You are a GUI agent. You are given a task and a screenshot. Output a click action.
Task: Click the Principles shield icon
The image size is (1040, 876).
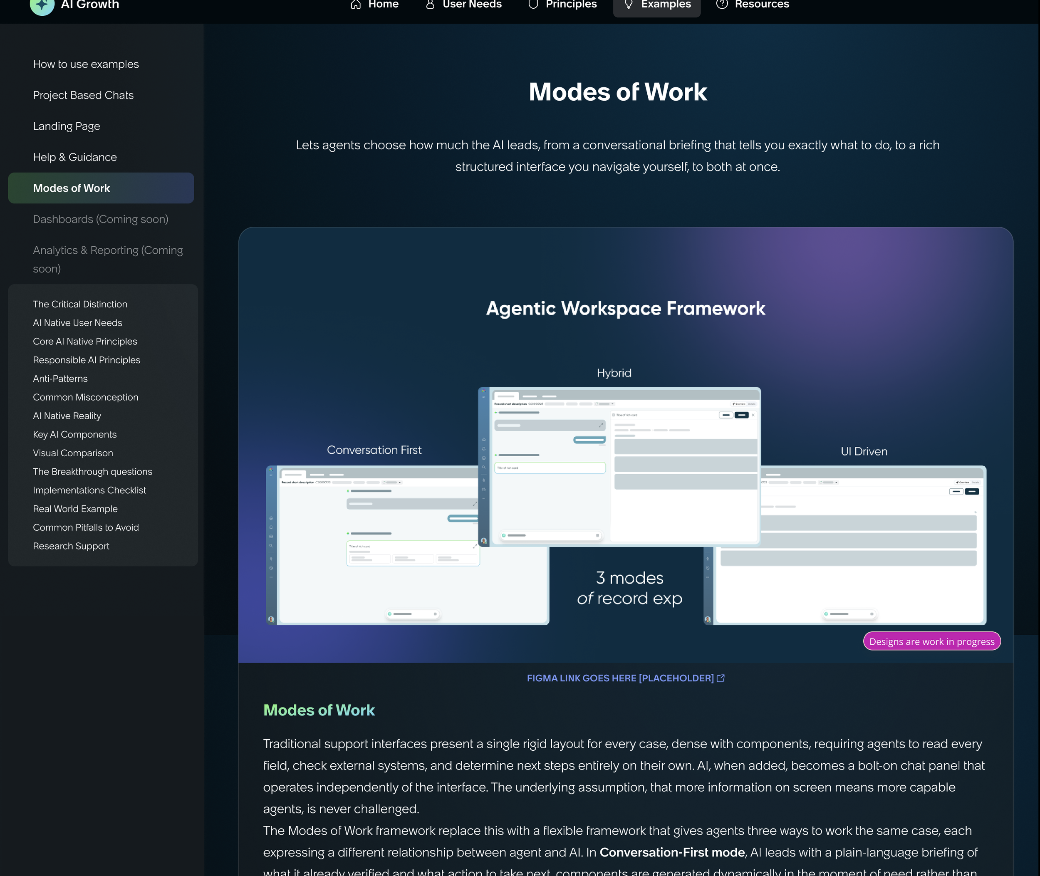click(533, 5)
